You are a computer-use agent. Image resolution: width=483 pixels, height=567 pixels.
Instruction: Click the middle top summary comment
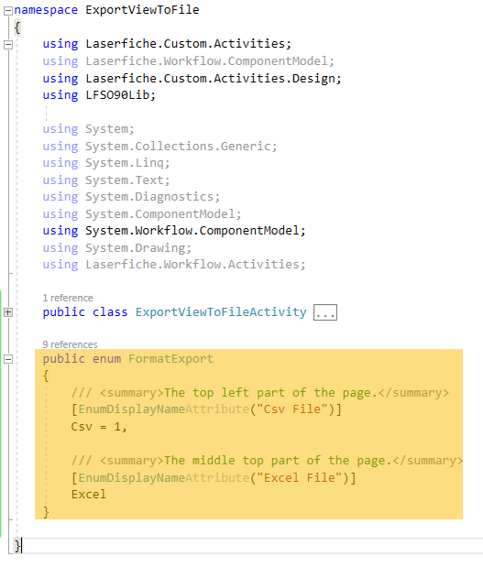pyautogui.click(x=267, y=461)
